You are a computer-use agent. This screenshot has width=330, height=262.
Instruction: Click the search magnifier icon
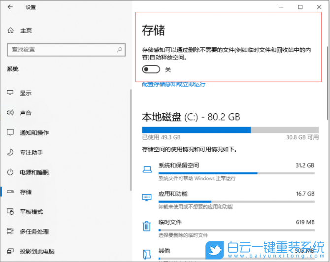tap(119, 50)
